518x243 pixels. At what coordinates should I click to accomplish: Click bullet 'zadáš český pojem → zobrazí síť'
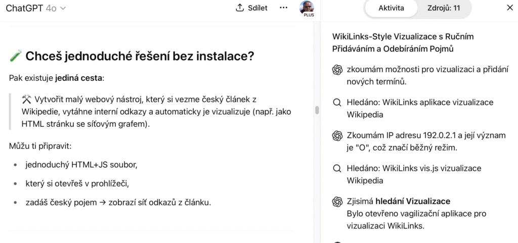click(118, 203)
